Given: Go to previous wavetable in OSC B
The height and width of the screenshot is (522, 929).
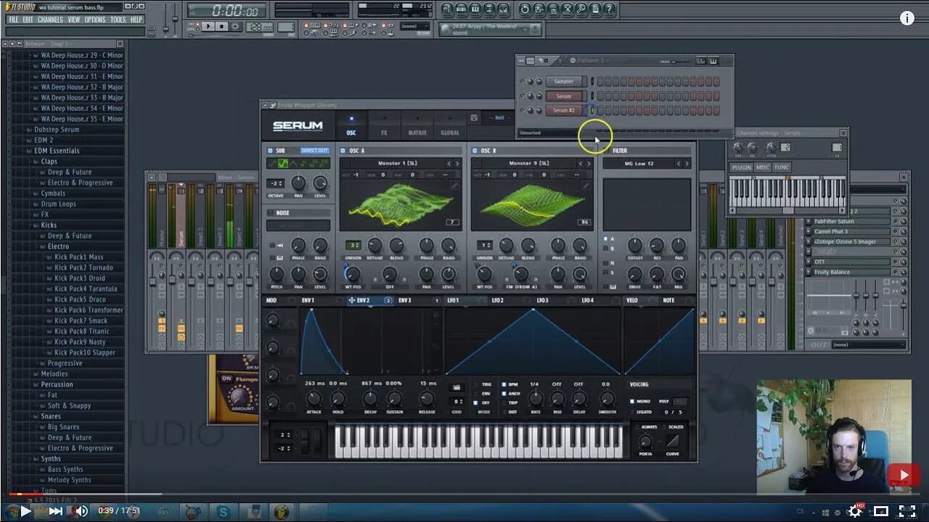Looking at the screenshot, I should [580, 164].
